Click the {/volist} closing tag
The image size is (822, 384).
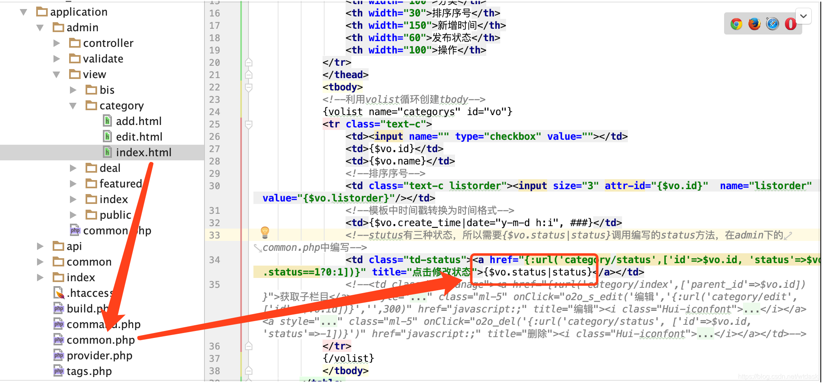click(x=348, y=359)
